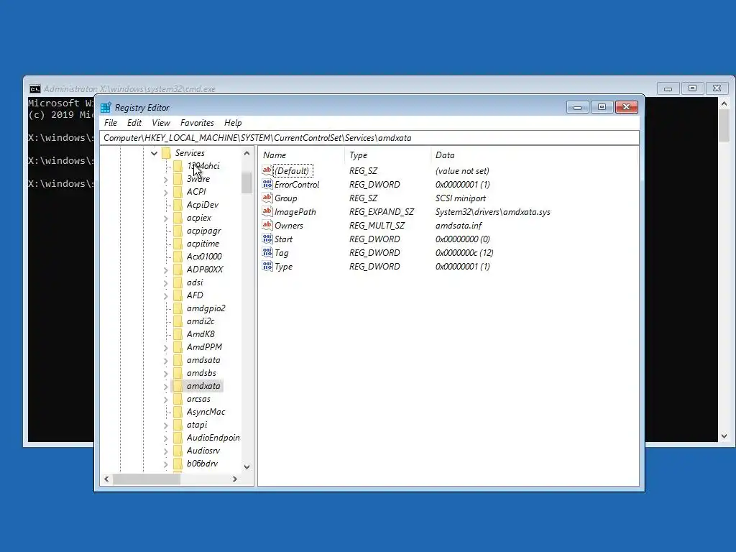This screenshot has width=736, height=552.
Task: Click cmd window scrollbar up arrow
Action: pos(724,103)
